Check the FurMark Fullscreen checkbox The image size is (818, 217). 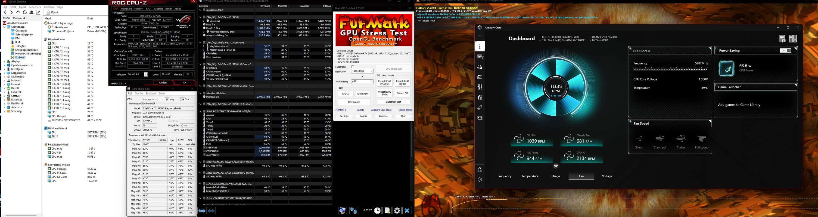[353, 67]
